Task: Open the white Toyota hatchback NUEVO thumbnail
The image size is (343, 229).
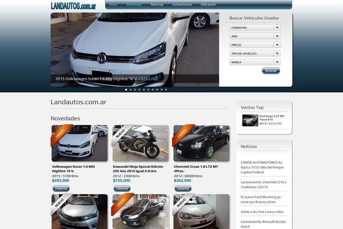Action: (x=201, y=211)
